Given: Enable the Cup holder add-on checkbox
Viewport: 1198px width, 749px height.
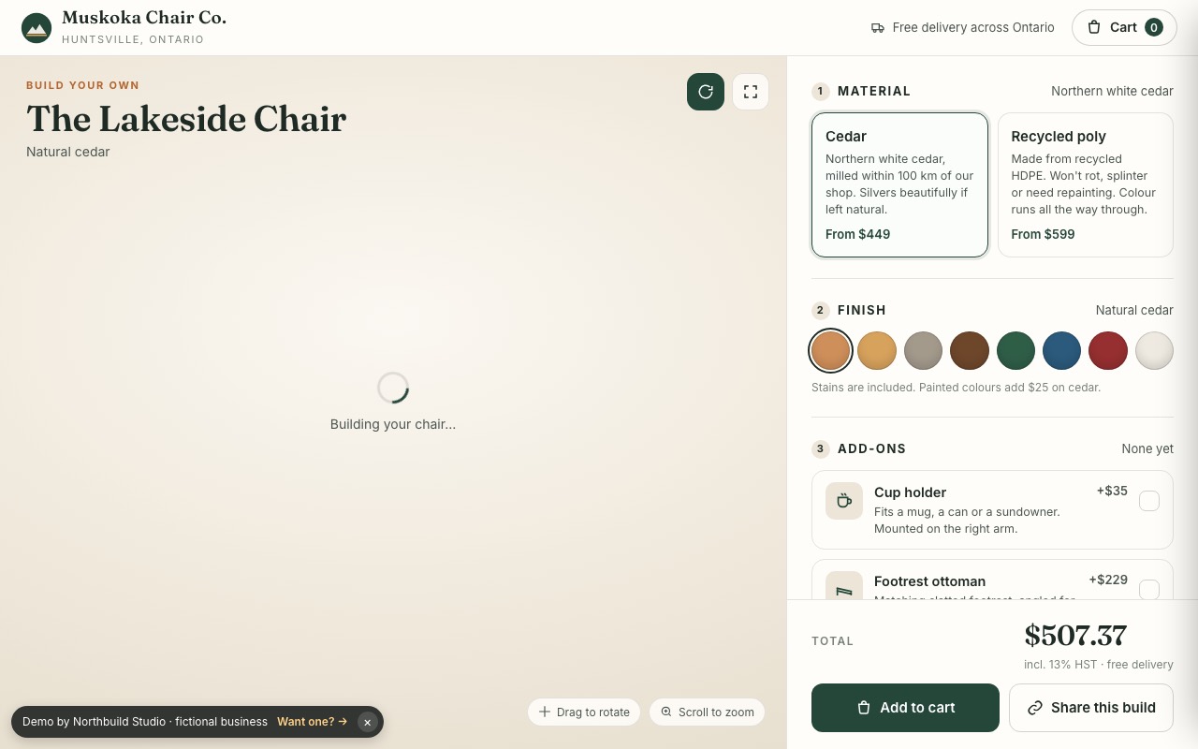Looking at the screenshot, I should [x=1149, y=501].
